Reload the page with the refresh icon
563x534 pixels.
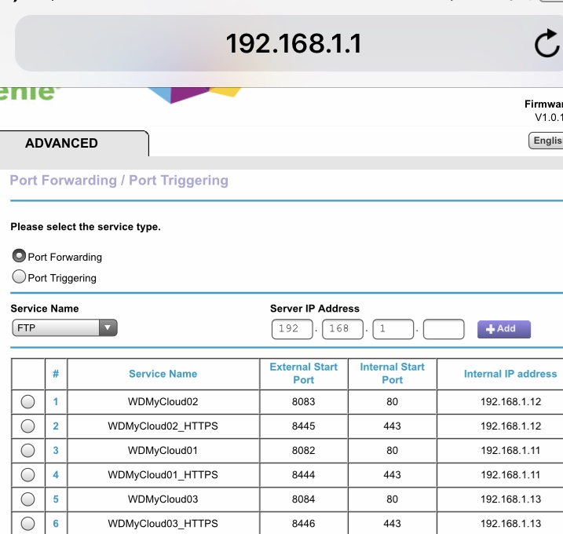click(547, 43)
